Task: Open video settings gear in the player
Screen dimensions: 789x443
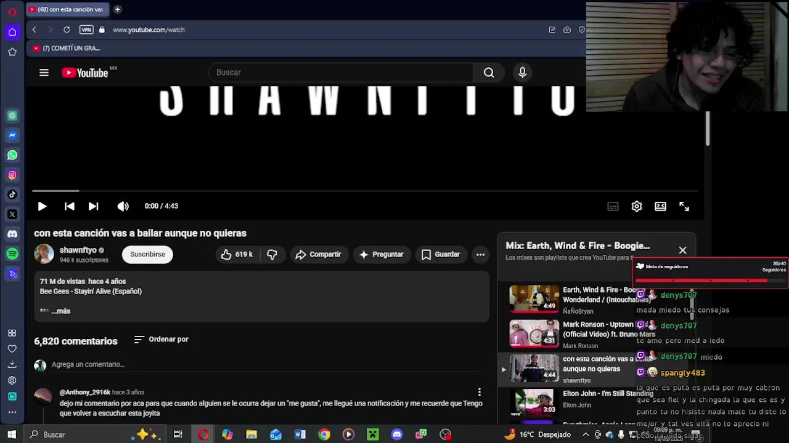Action: [x=637, y=206]
